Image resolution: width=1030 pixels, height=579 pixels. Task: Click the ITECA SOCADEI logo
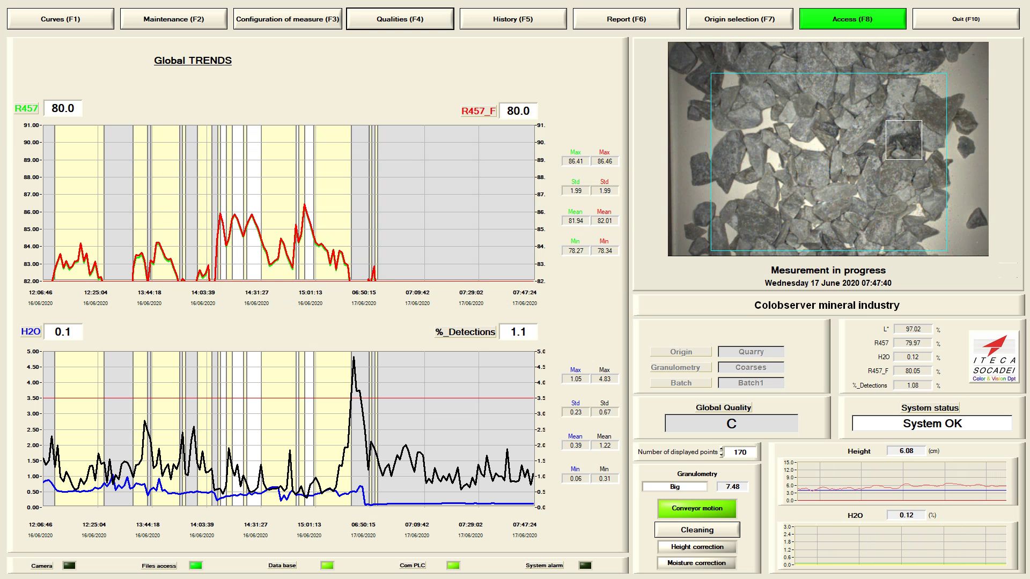(994, 357)
